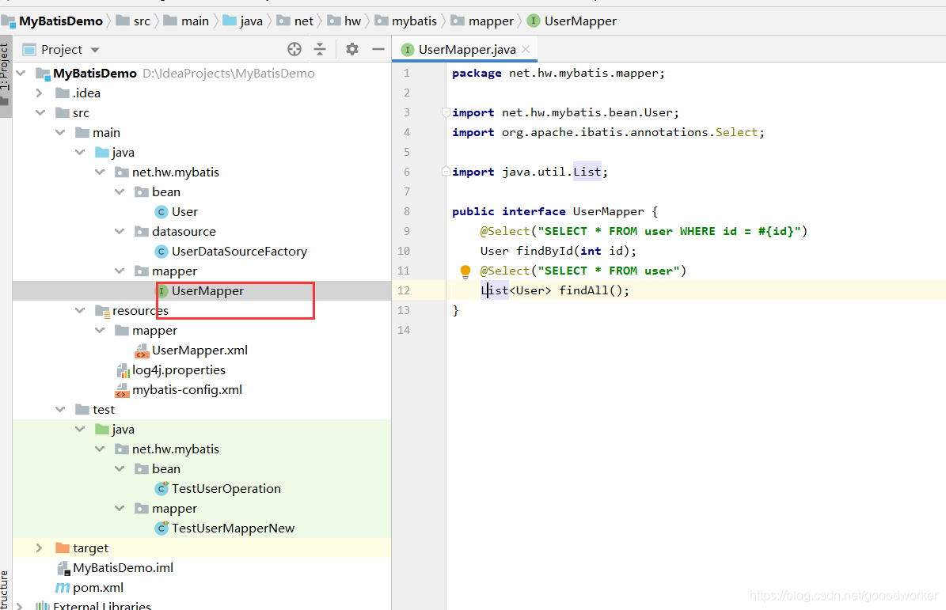946x610 pixels.
Task: Select the User class icon in bean package
Action: point(161,211)
